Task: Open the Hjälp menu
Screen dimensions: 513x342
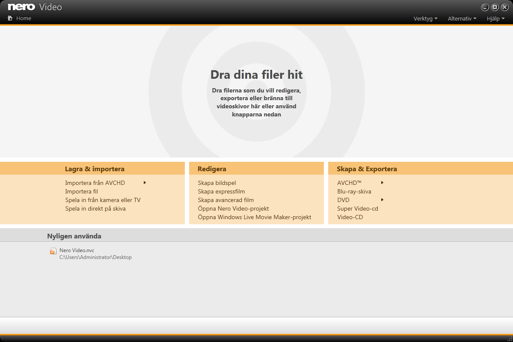Action: (495, 19)
